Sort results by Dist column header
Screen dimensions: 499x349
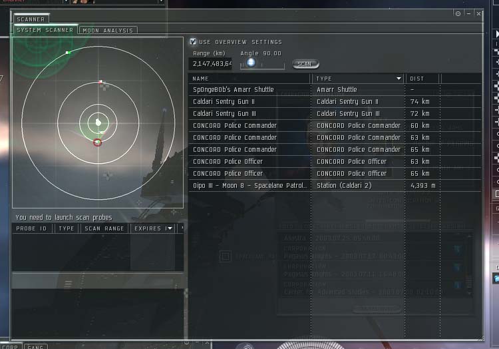coord(422,79)
